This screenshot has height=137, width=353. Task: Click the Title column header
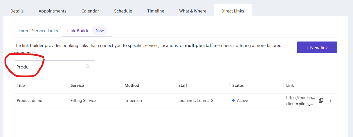coord(21,85)
